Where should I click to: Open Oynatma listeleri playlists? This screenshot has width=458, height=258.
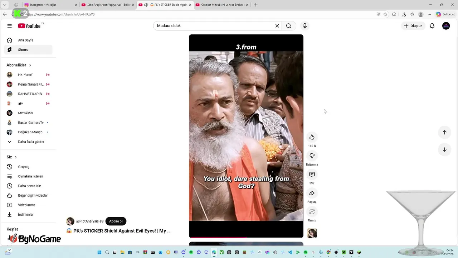[x=28, y=176]
